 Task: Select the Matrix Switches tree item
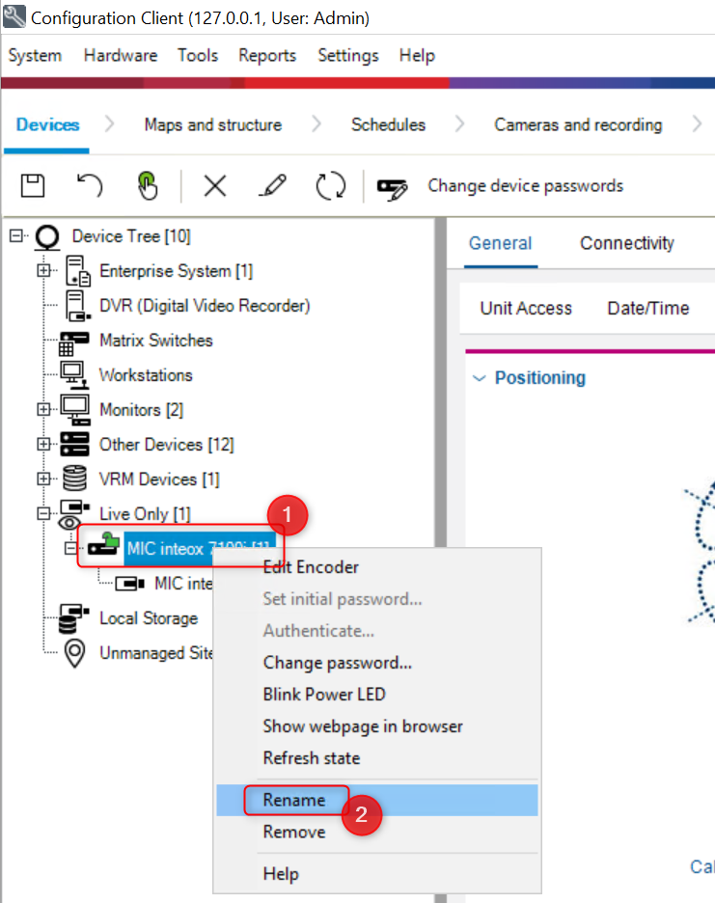pos(156,341)
